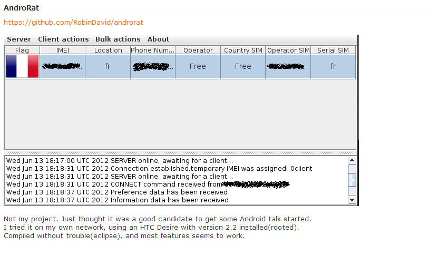
Task: Open the Client actions menu
Action: [63, 39]
